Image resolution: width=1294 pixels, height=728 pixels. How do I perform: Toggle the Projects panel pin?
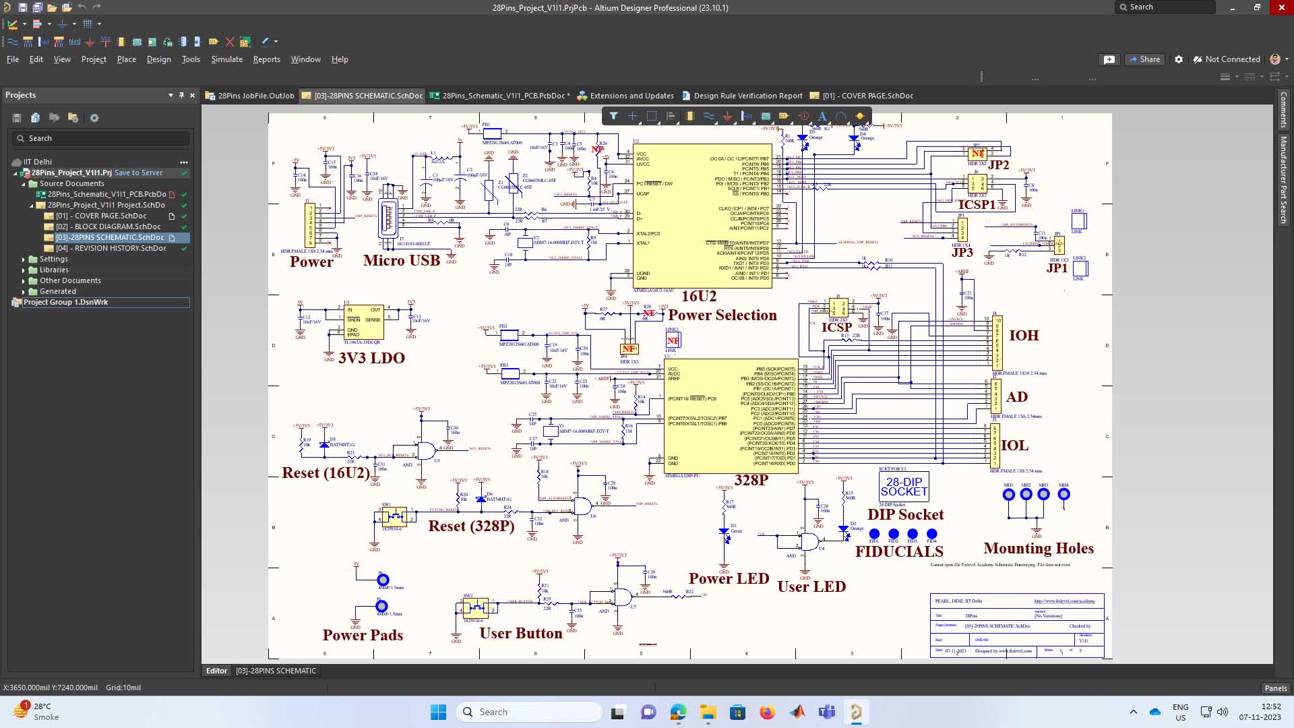point(181,95)
